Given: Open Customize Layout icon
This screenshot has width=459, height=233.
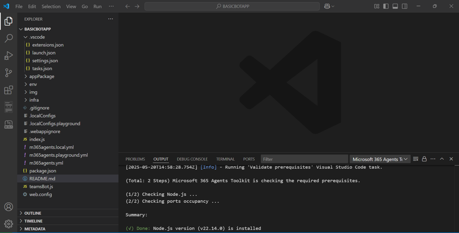Looking at the screenshot, I should point(377,6).
